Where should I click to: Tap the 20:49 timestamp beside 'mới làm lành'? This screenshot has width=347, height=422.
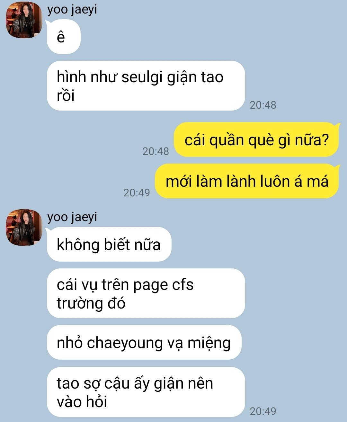(137, 193)
